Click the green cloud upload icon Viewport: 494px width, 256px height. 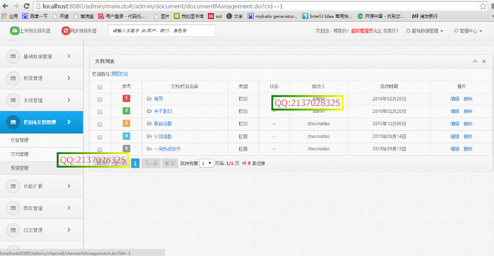(14, 30)
